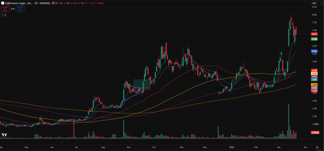Select the green 6.45 moving average label

click(314, 39)
